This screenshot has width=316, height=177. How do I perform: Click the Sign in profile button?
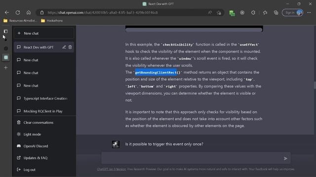pos(293,13)
